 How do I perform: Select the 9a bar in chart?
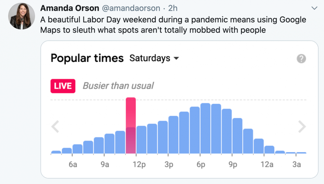coord(109,144)
